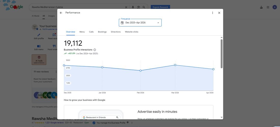Image resolution: width=280 pixels, height=127 pixels.
Task: Click the +421.8% change text
Action: click(72, 53)
